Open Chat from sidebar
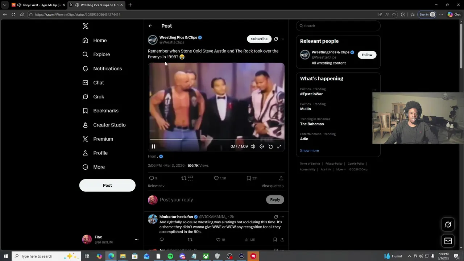464x261 pixels. coord(93,83)
